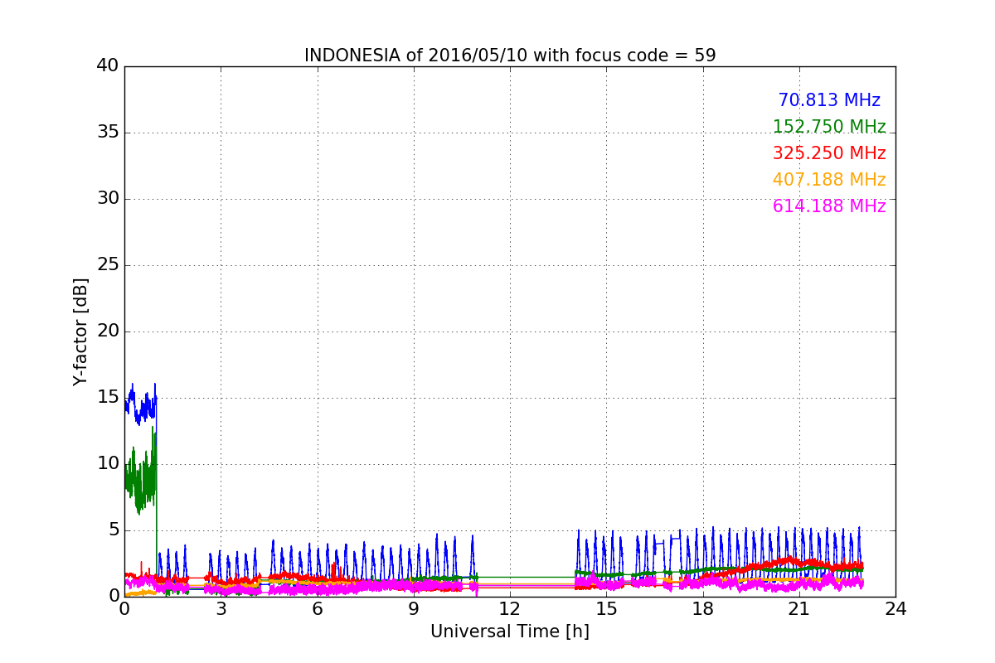
Task: Click the y-axis tick label 20
Action: click(108, 331)
